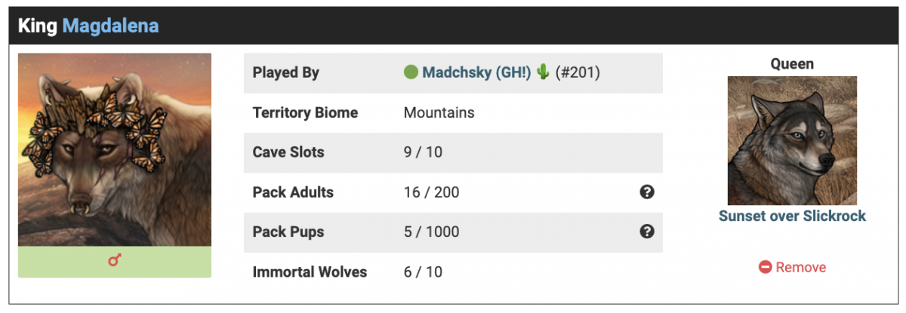Open the Pack Pups help question mark
Viewport: 906px width, 313px height.
tap(646, 232)
